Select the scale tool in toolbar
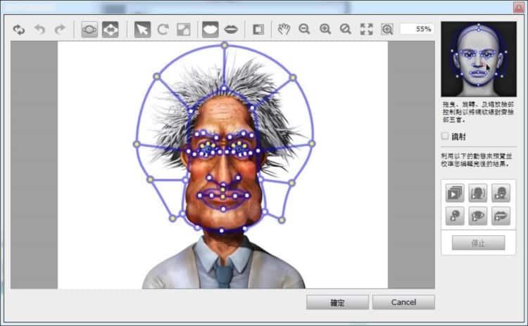Viewport: 528px width, 326px height. 183,30
